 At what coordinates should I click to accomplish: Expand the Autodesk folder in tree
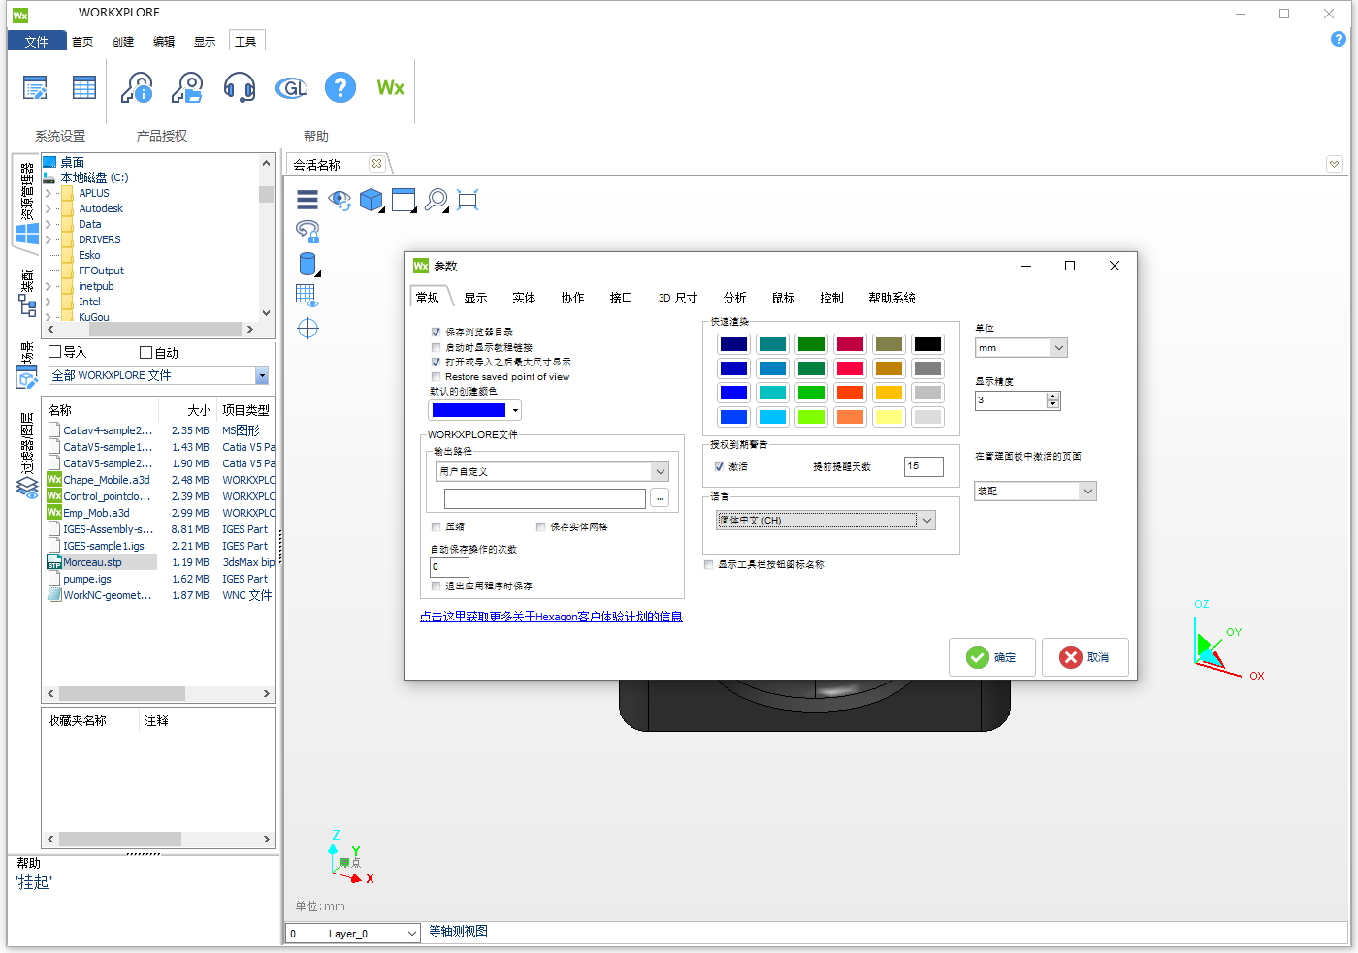click(48, 208)
